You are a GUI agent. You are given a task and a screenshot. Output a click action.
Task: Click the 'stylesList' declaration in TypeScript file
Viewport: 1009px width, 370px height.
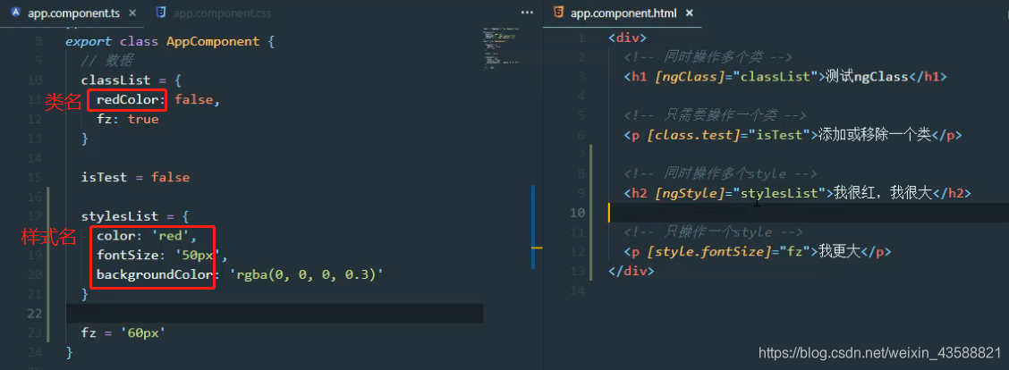[x=120, y=216]
